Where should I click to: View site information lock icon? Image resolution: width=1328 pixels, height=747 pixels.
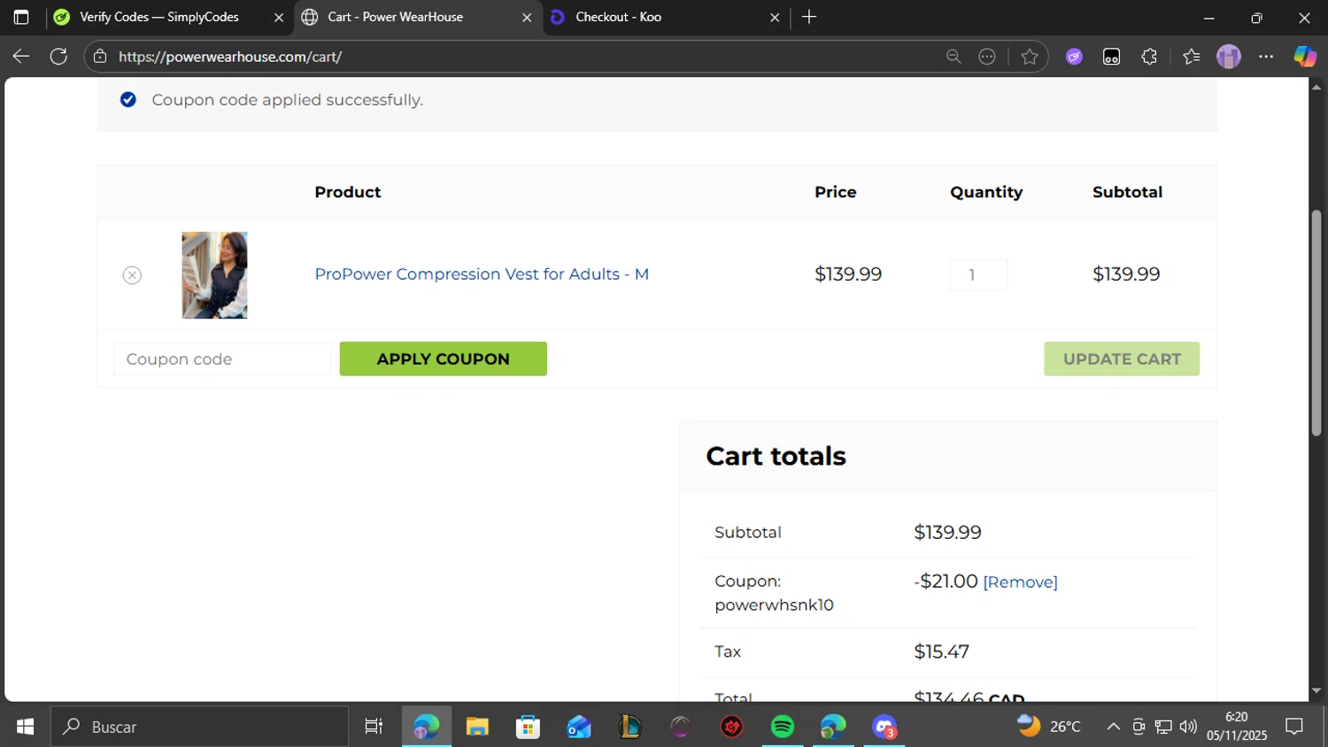tap(100, 57)
